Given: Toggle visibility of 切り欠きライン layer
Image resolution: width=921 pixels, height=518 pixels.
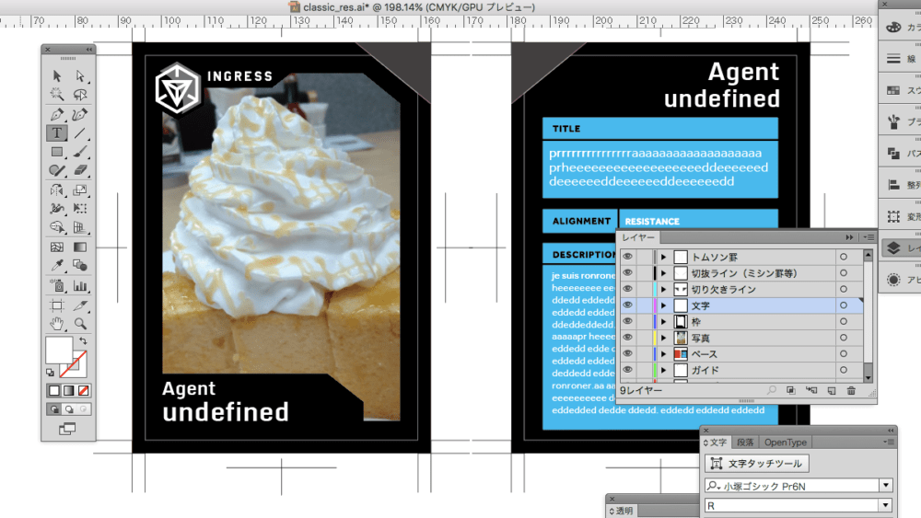Looking at the screenshot, I should [x=627, y=289].
